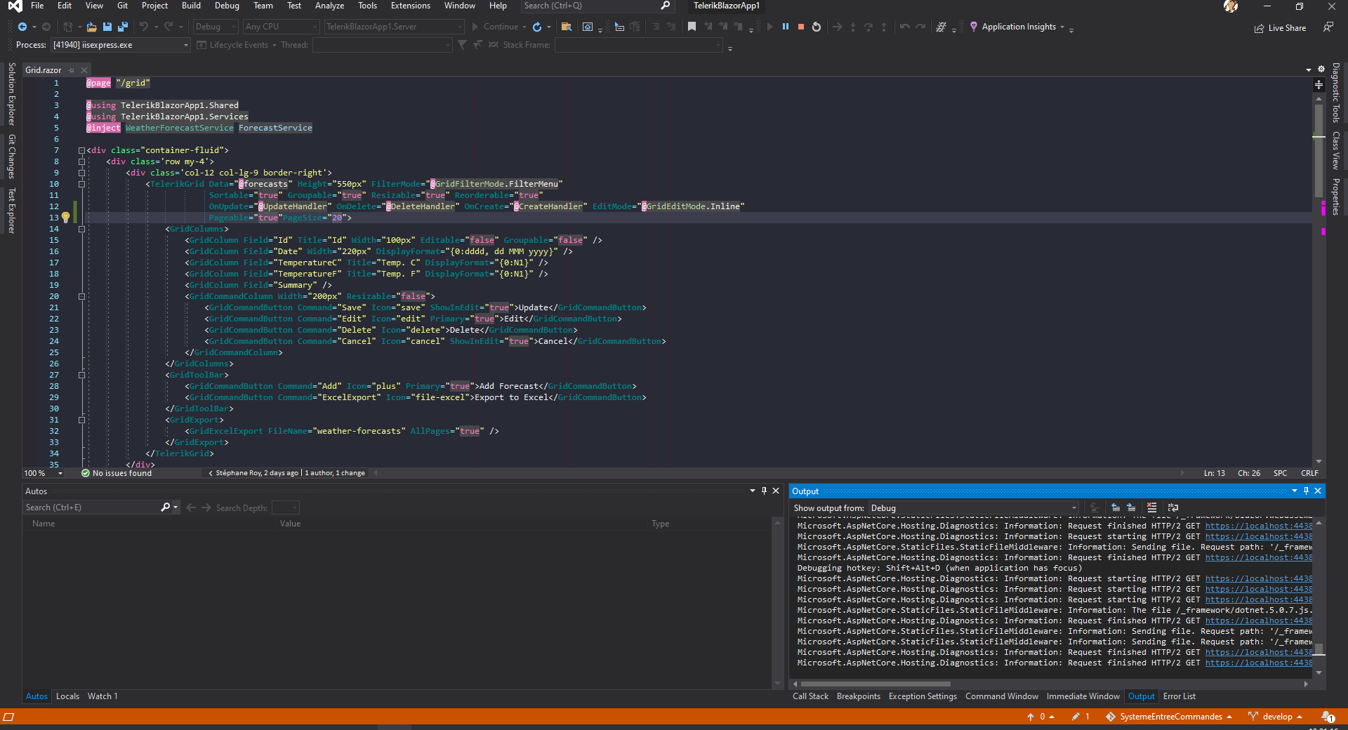Open the Git menu
The height and width of the screenshot is (730, 1348).
pyautogui.click(x=122, y=6)
